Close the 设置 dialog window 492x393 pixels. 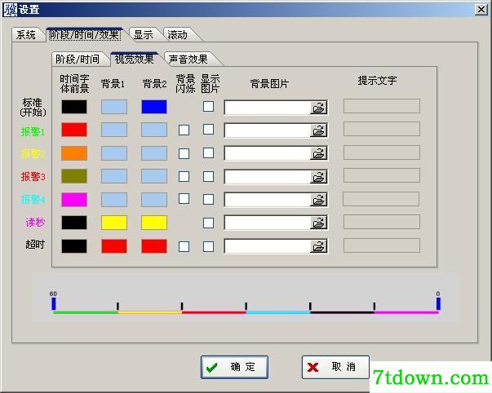481,10
